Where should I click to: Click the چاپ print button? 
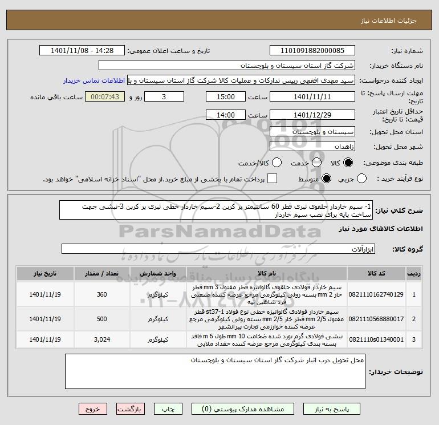pos(168,409)
